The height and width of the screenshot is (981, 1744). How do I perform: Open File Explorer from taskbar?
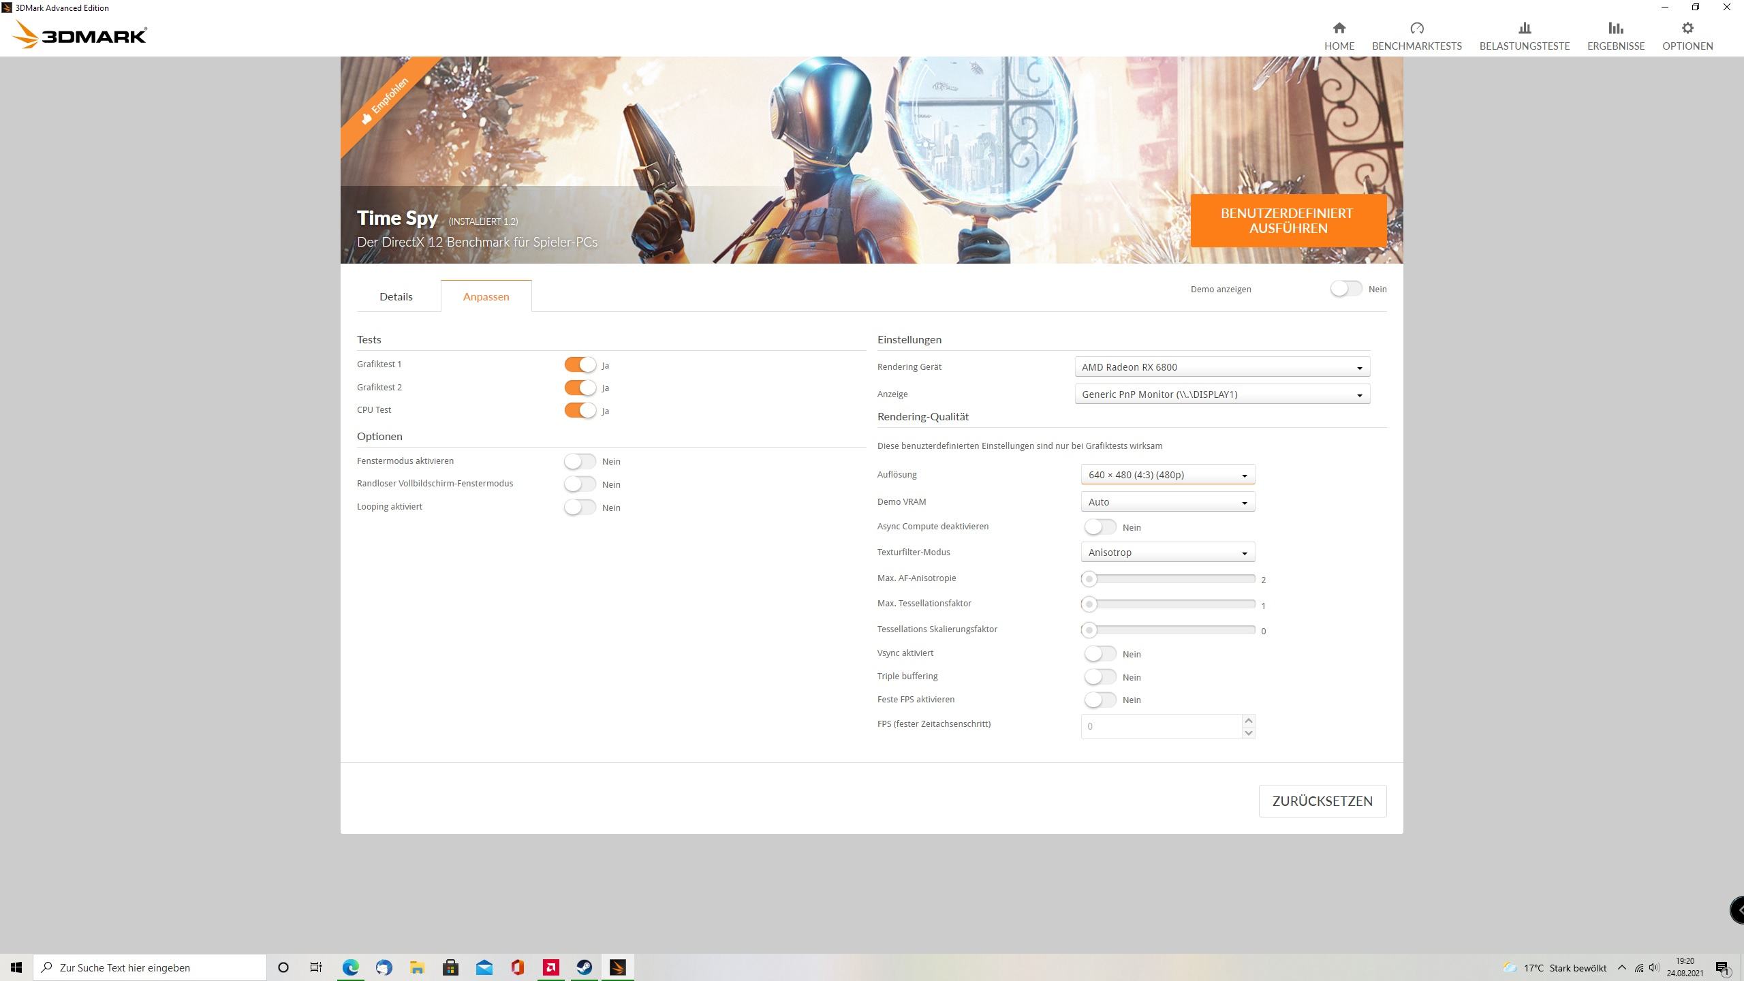click(417, 967)
